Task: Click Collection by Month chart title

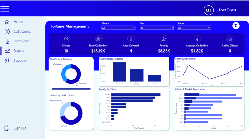Action: point(186,58)
